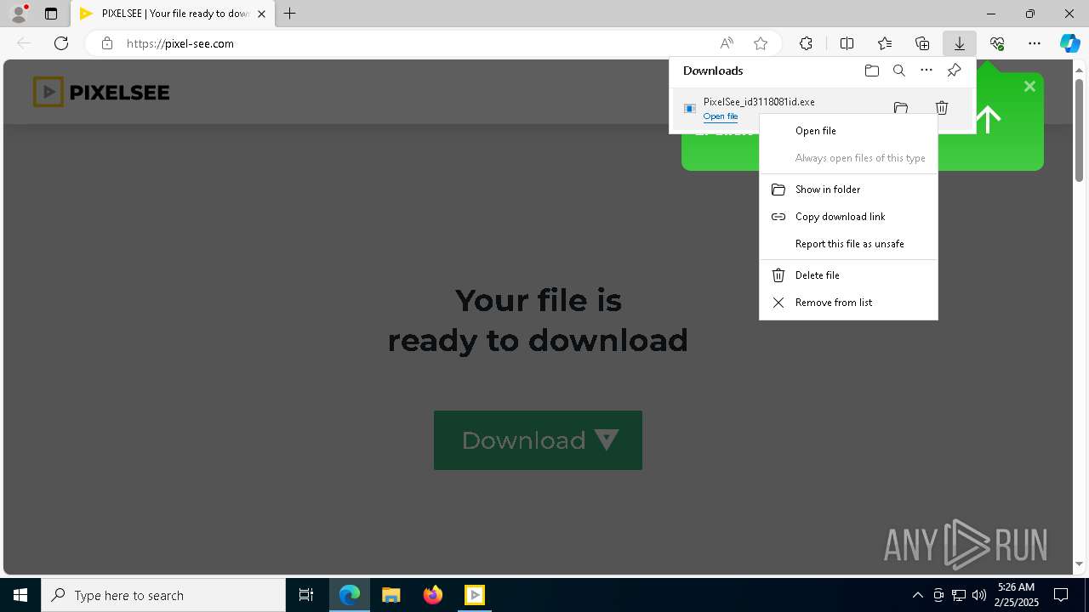The height and width of the screenshot is (612, 1089).
Task: Add this page to favorites star
Action: pos(761,43)
